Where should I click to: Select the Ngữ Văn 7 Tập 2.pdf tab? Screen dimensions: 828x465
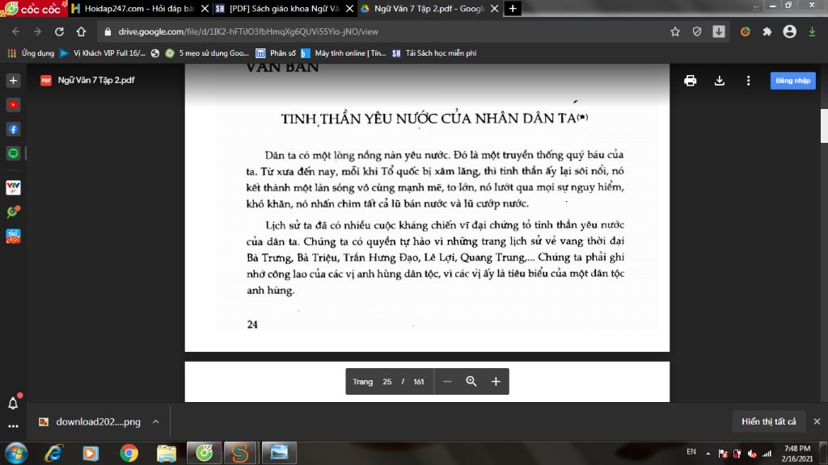429,8
